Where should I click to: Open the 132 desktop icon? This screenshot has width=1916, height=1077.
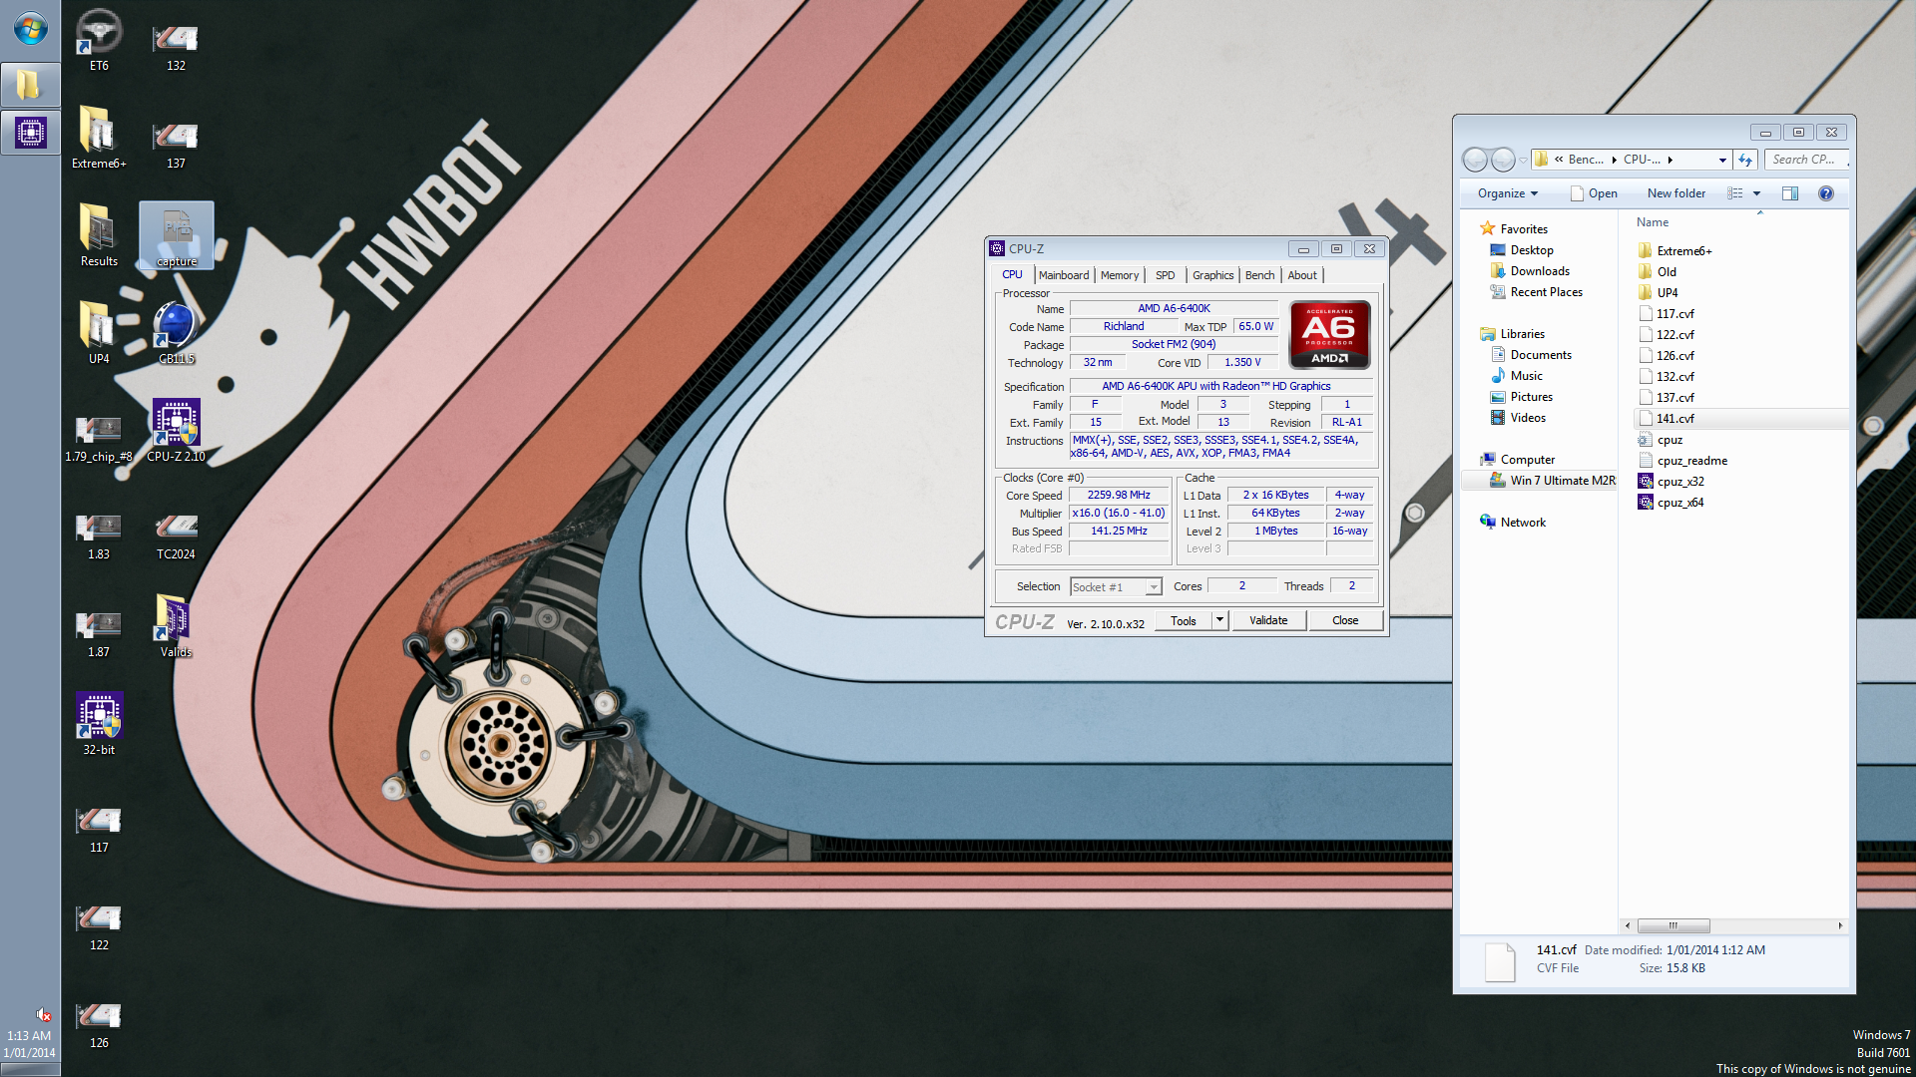point(176,46)
